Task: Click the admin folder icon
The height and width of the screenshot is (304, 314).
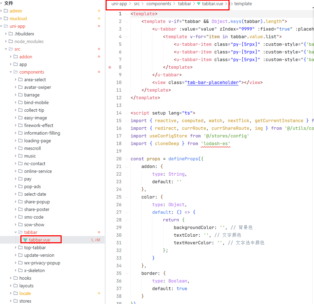Action: [6, 11]
